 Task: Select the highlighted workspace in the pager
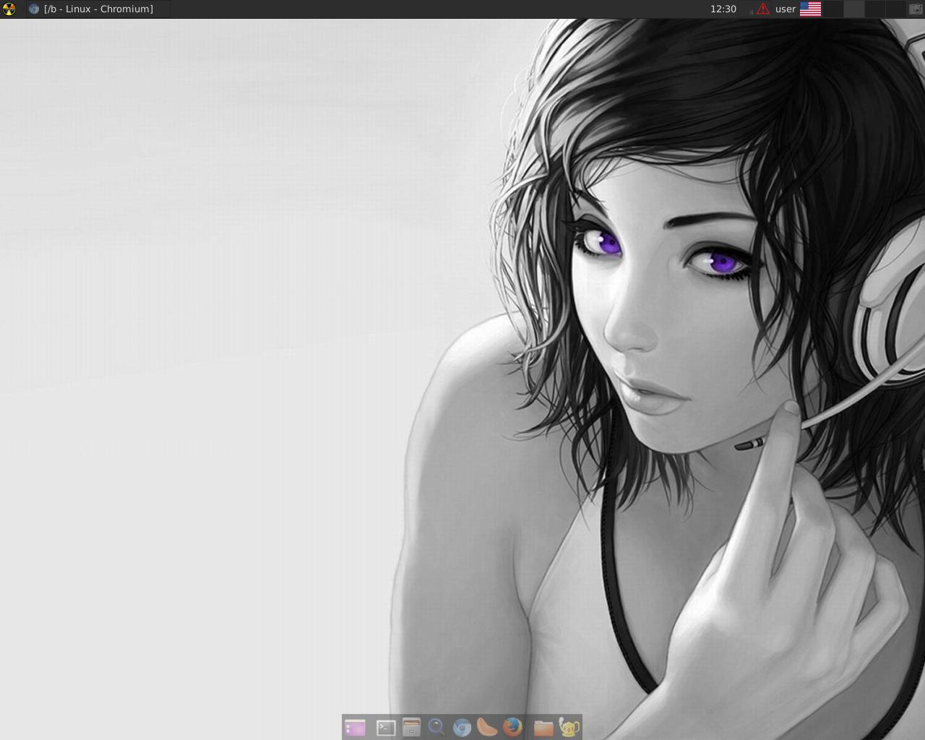coord(854,9)
